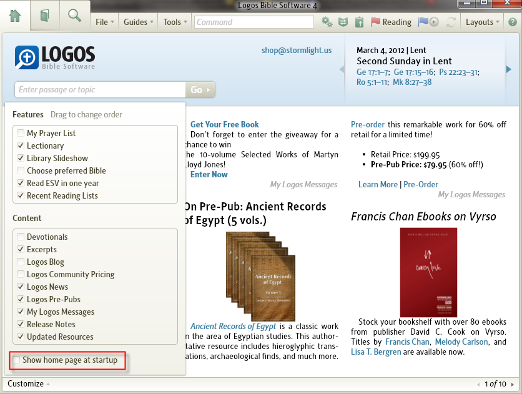Viewport: 522px width, 394px height.
Task: Open the Ge 17:15–16 reading link
Action: 414,72
